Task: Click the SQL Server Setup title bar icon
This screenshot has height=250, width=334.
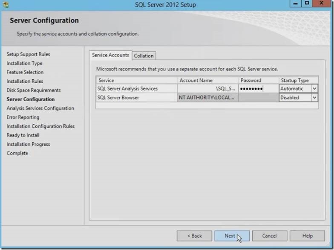Action: tap(6, 4)
